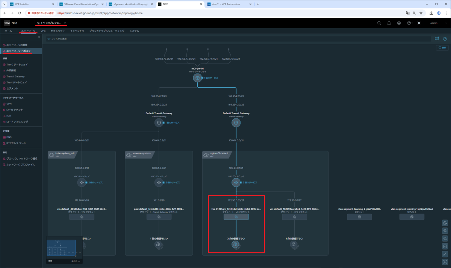Open セグメント in sidebar

[12, 88]
